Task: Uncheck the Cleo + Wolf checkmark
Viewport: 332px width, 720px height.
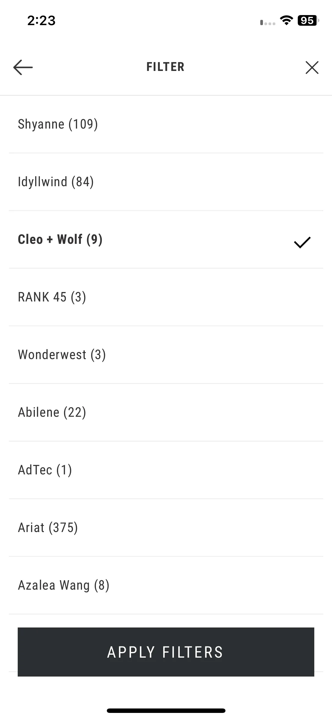Action: tap(302, 242)
